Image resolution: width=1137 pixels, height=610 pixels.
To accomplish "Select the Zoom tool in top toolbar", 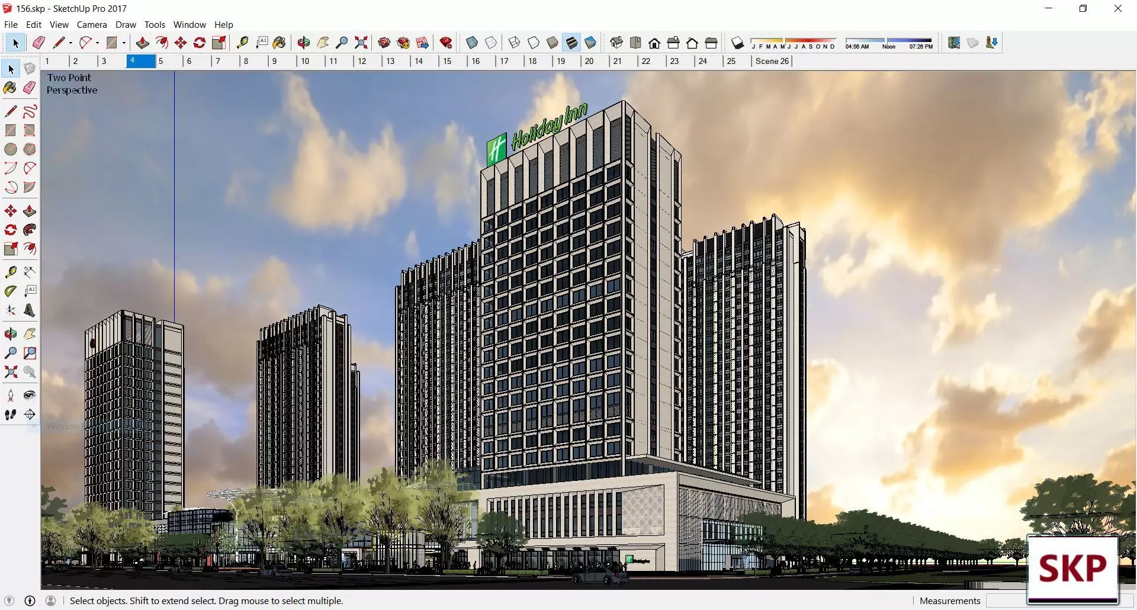I will click(342, 43).
